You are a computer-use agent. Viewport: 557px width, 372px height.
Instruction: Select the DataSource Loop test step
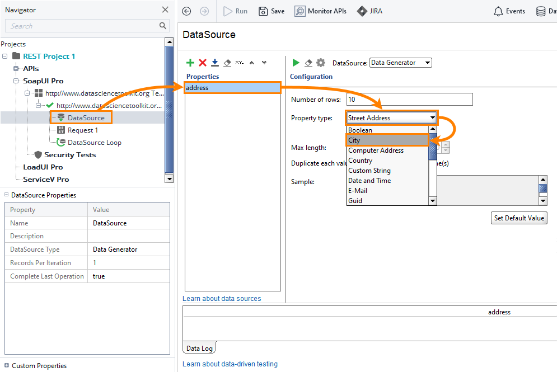coord(94,142)
